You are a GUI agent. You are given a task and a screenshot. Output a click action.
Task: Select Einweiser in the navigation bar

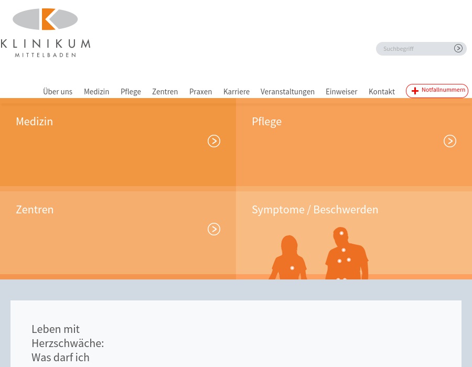coord(341,92)
